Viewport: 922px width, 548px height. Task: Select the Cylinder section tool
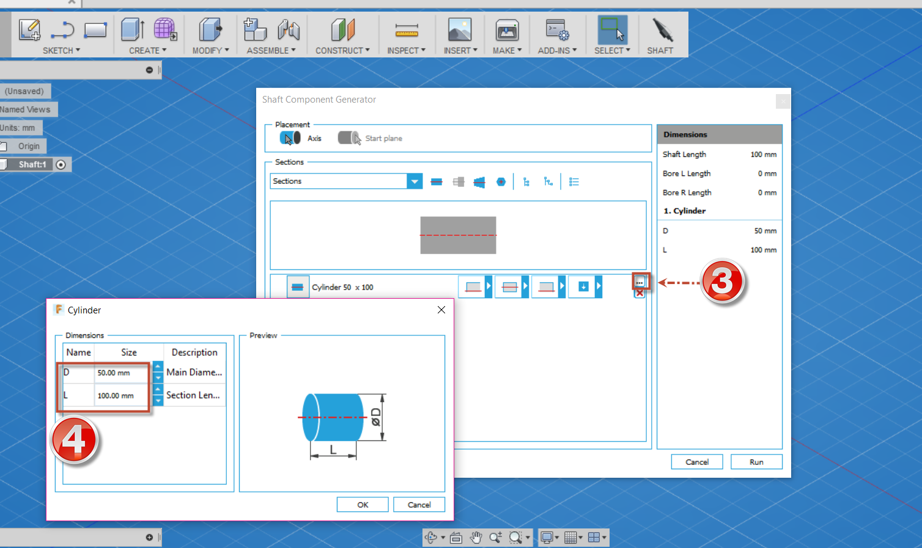[x=437, y=181]
